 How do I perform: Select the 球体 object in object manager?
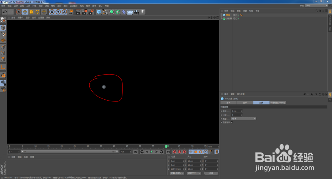point(228,15)
